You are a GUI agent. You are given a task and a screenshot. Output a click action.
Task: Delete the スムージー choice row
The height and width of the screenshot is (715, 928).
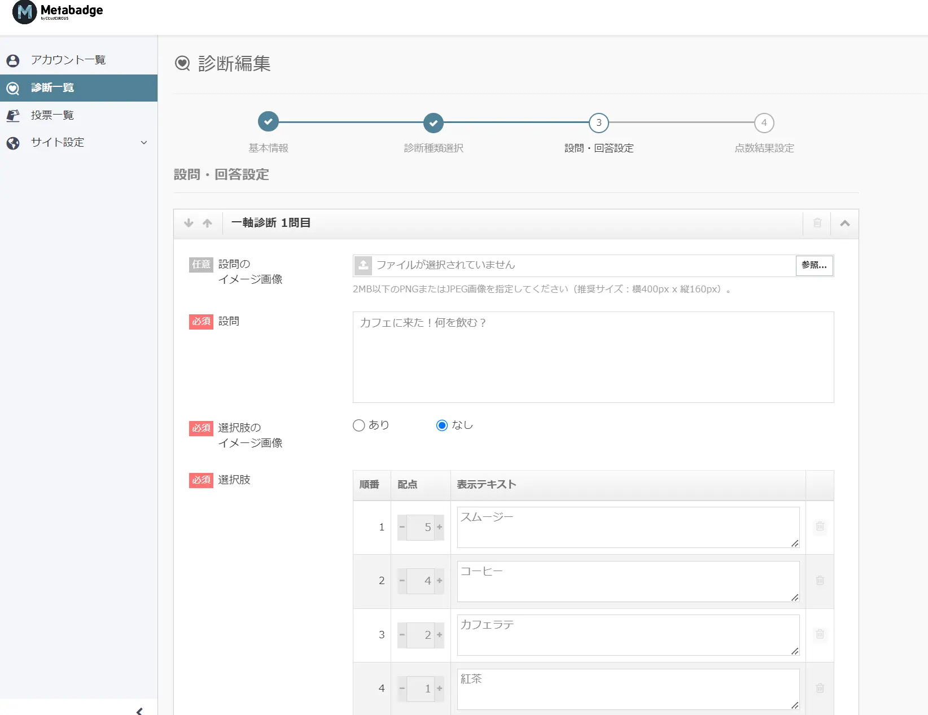(x=820, y=527)
